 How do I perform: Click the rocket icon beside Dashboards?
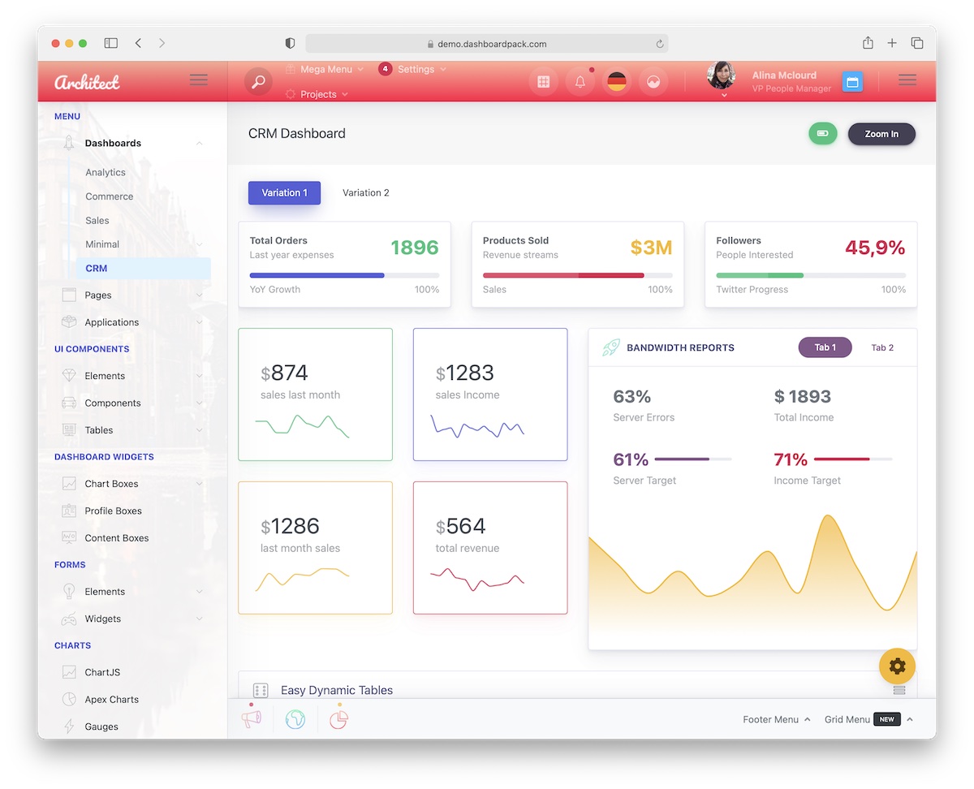coord(69,143)
